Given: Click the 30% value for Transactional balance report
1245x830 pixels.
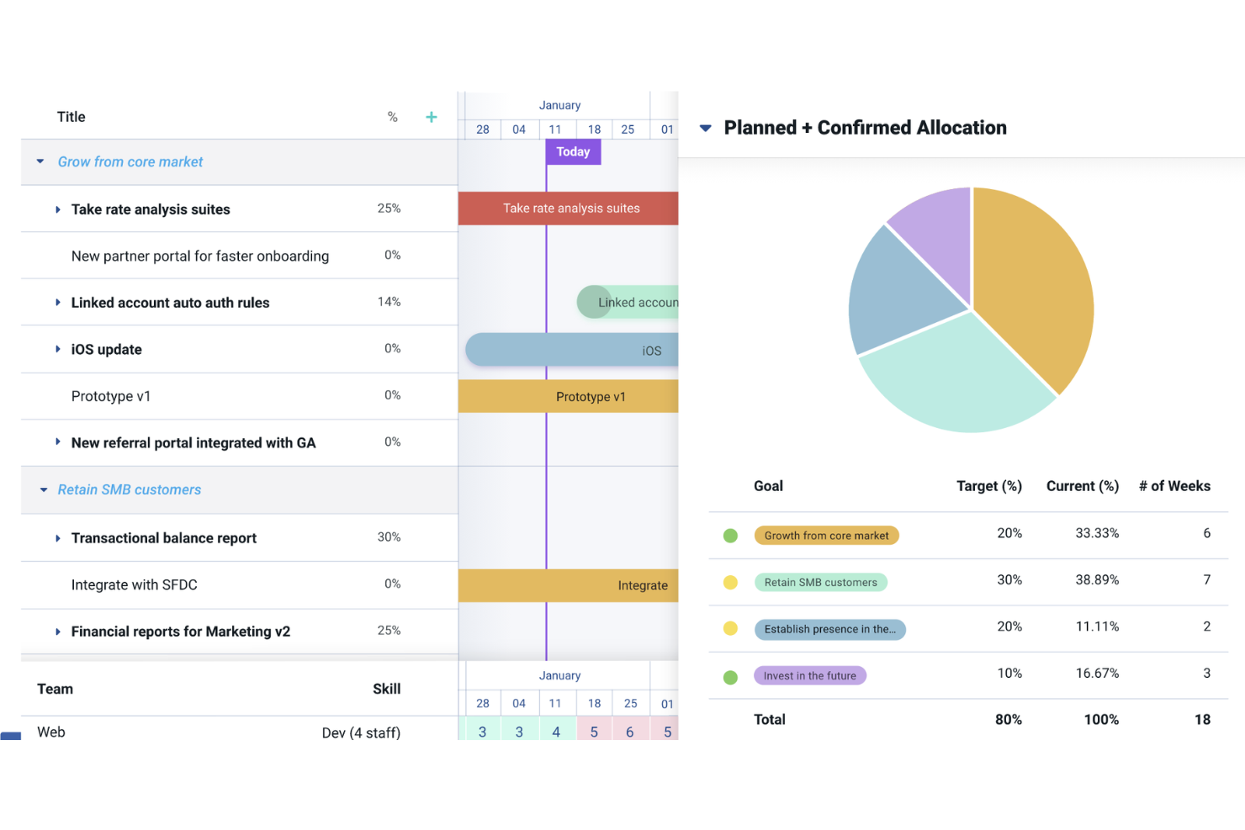Looking at the screenshot, I should pos(389,537).
